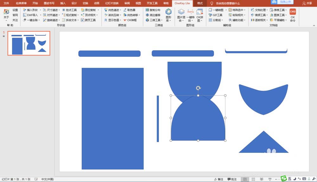Click the 共享 share button

[x=307, y=3]
